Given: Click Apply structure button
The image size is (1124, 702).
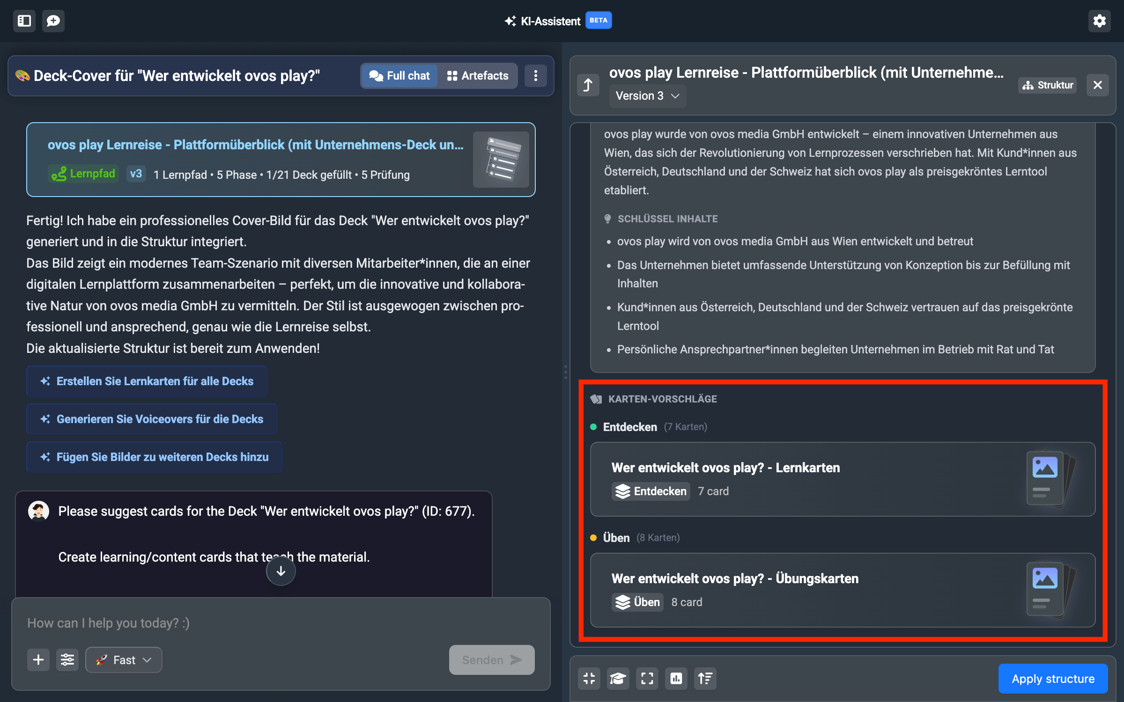Looking at the screenshot, I should [x=1053, y=679].
